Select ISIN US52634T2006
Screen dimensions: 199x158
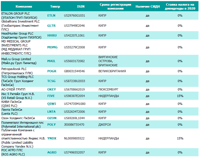pyautogui.click(x=74, y=112)
